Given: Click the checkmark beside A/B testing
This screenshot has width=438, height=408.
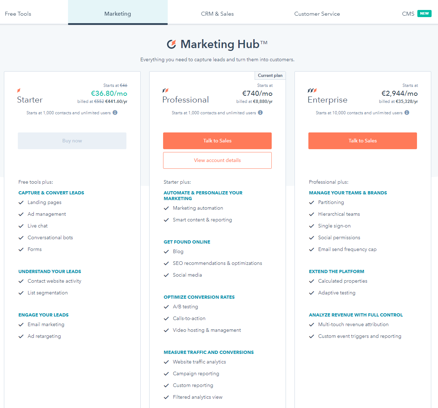Looking at the screenshot, I should click(x=166, y=307).
